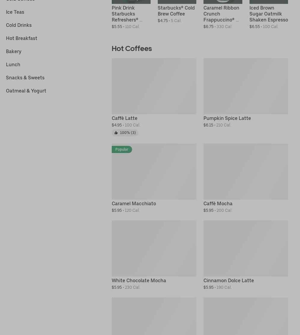Open the Lunch category

pyautogui.click(x=13, y=64)
